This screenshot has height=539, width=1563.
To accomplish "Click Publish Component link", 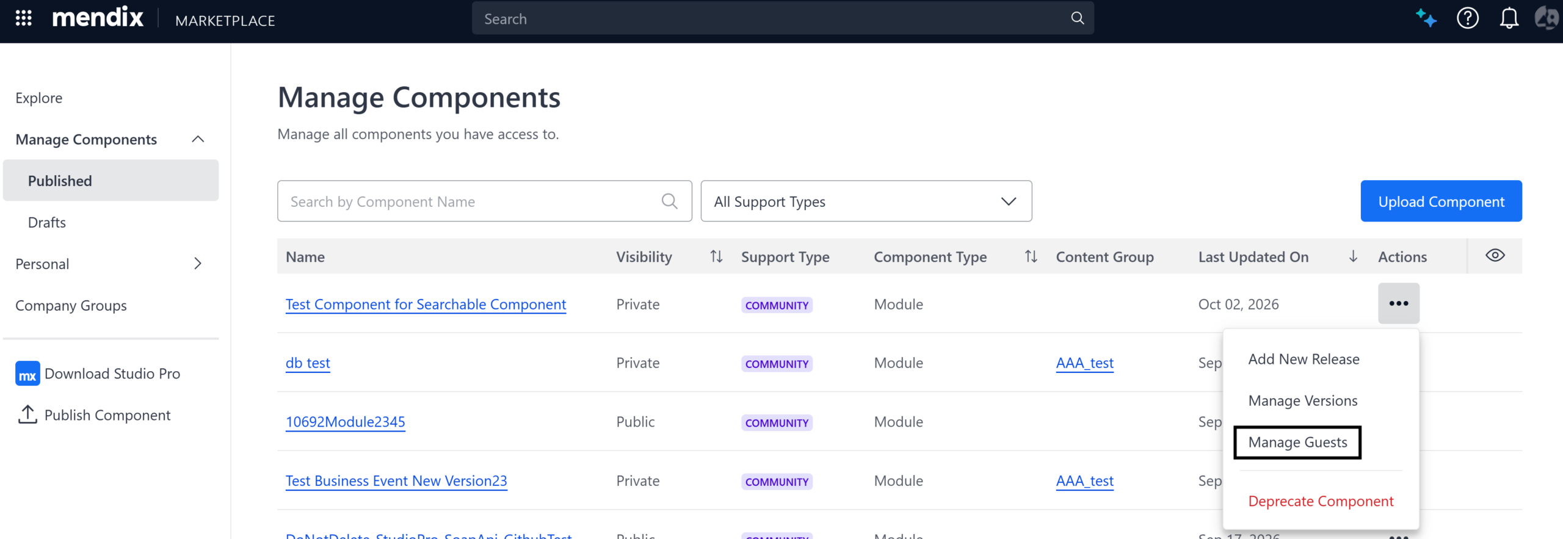I will pos(107,416).
